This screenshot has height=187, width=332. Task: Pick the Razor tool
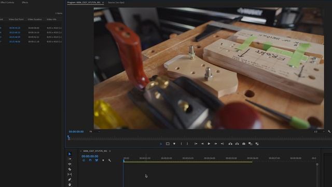click(70, 169)
